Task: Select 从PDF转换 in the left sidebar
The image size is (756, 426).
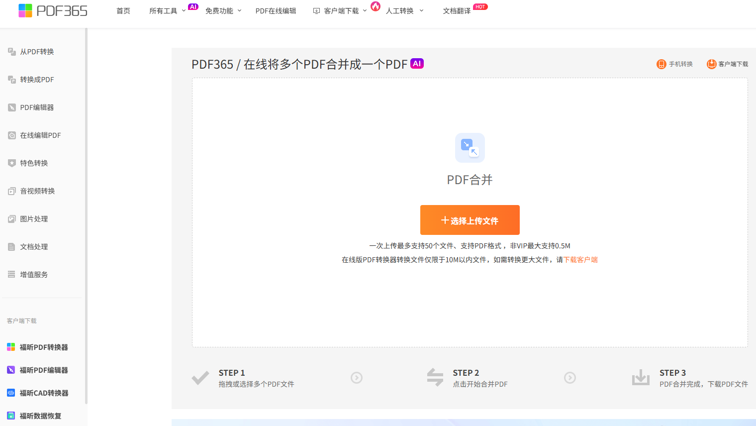Action: [37, 52]
